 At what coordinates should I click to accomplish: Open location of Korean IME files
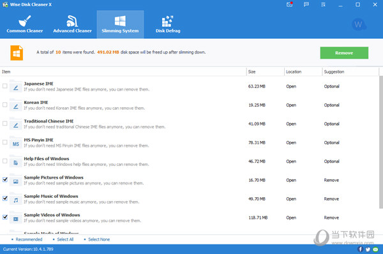[291, 105]
